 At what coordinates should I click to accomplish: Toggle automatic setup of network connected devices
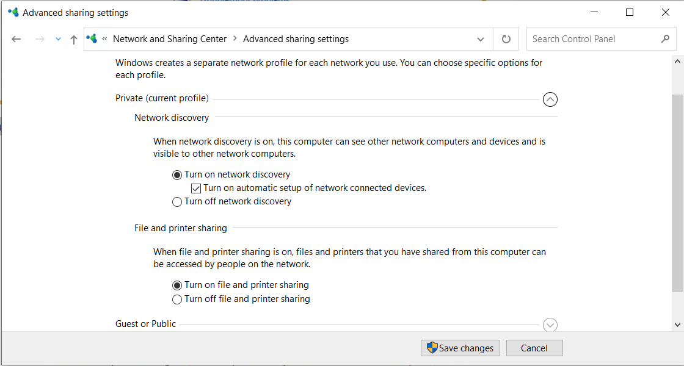coord(309,188)
